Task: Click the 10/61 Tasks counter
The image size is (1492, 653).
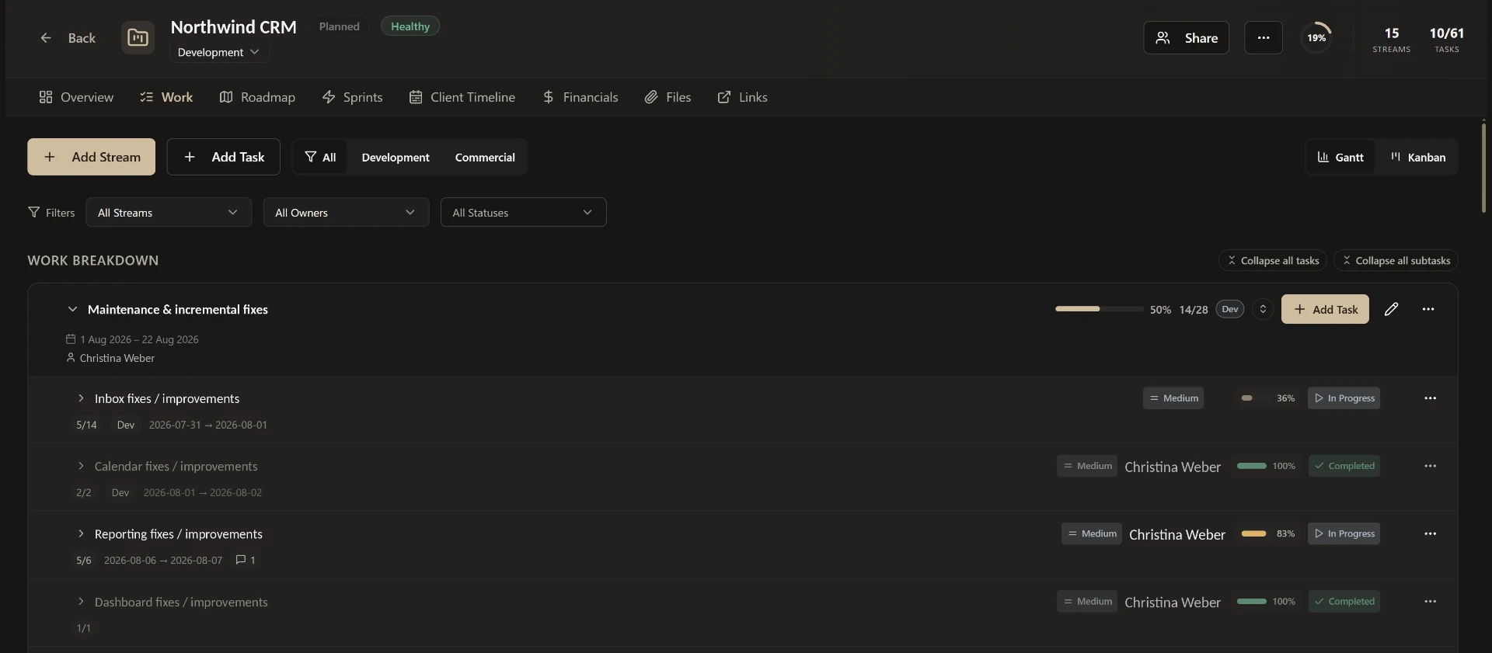Action: point(1446,40)
